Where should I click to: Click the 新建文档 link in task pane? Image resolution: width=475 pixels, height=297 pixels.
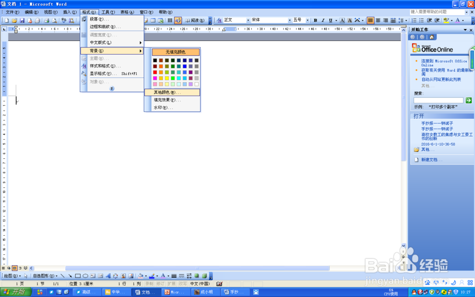[432, 160]
